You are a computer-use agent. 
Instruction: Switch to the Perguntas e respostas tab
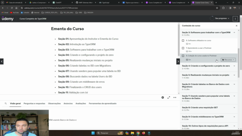pos(34,104)
